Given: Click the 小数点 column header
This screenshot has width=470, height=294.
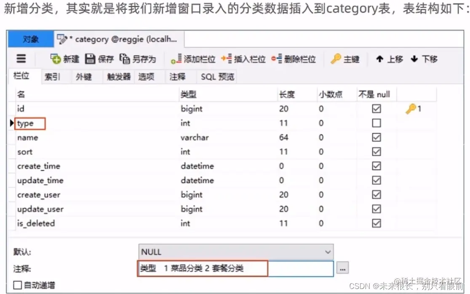Looking at the screenshot, I should point(336,94).
